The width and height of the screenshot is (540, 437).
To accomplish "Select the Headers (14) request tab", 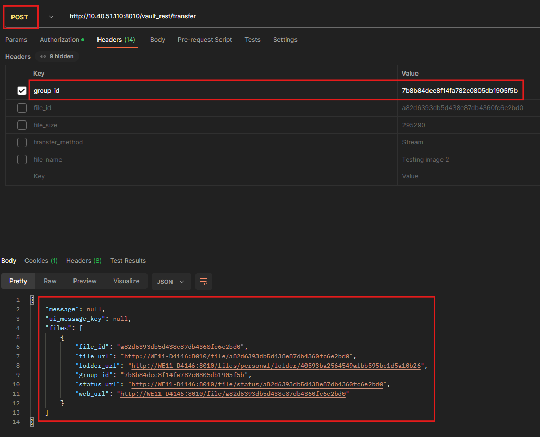I will tap(116, 40).
